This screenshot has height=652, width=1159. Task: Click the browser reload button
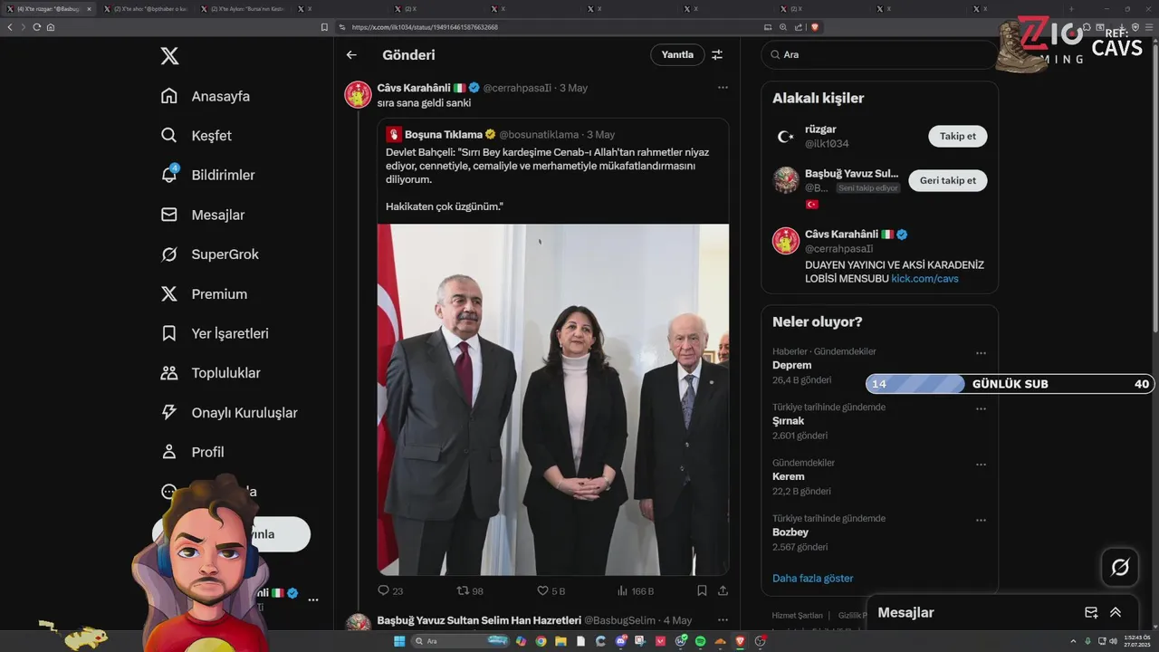37,27
